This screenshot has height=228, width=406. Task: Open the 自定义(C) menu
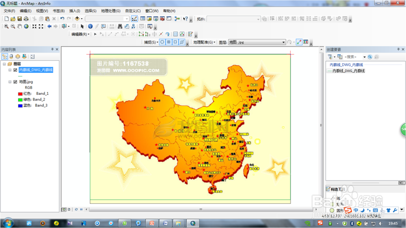tap(133, 11)
